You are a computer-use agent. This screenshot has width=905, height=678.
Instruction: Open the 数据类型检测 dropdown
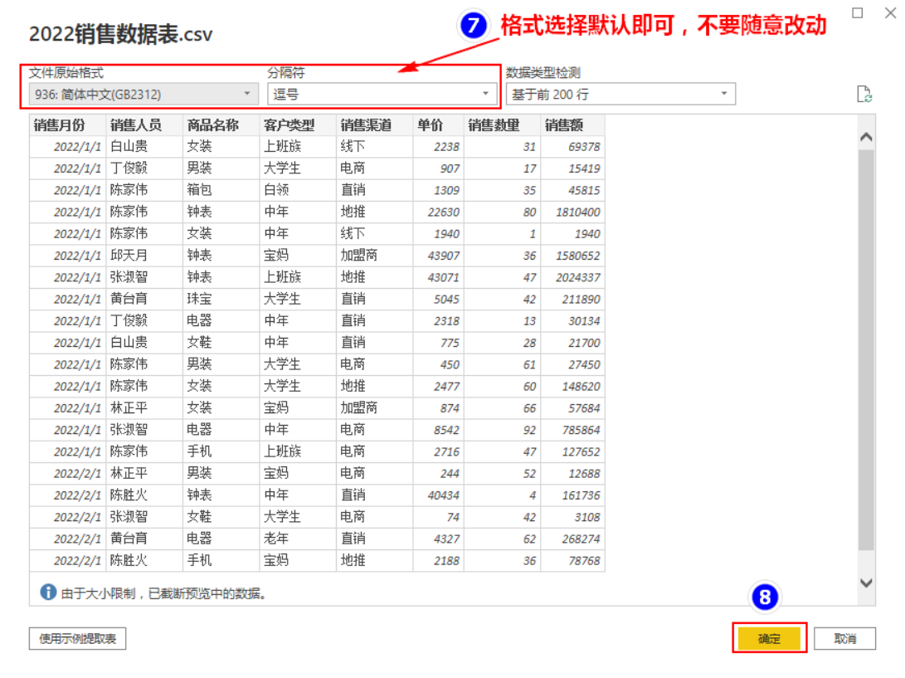(x=620, y=94)
